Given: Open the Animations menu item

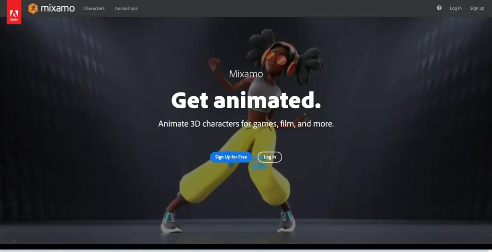Looking at the screenshot, I should point(126,9).
